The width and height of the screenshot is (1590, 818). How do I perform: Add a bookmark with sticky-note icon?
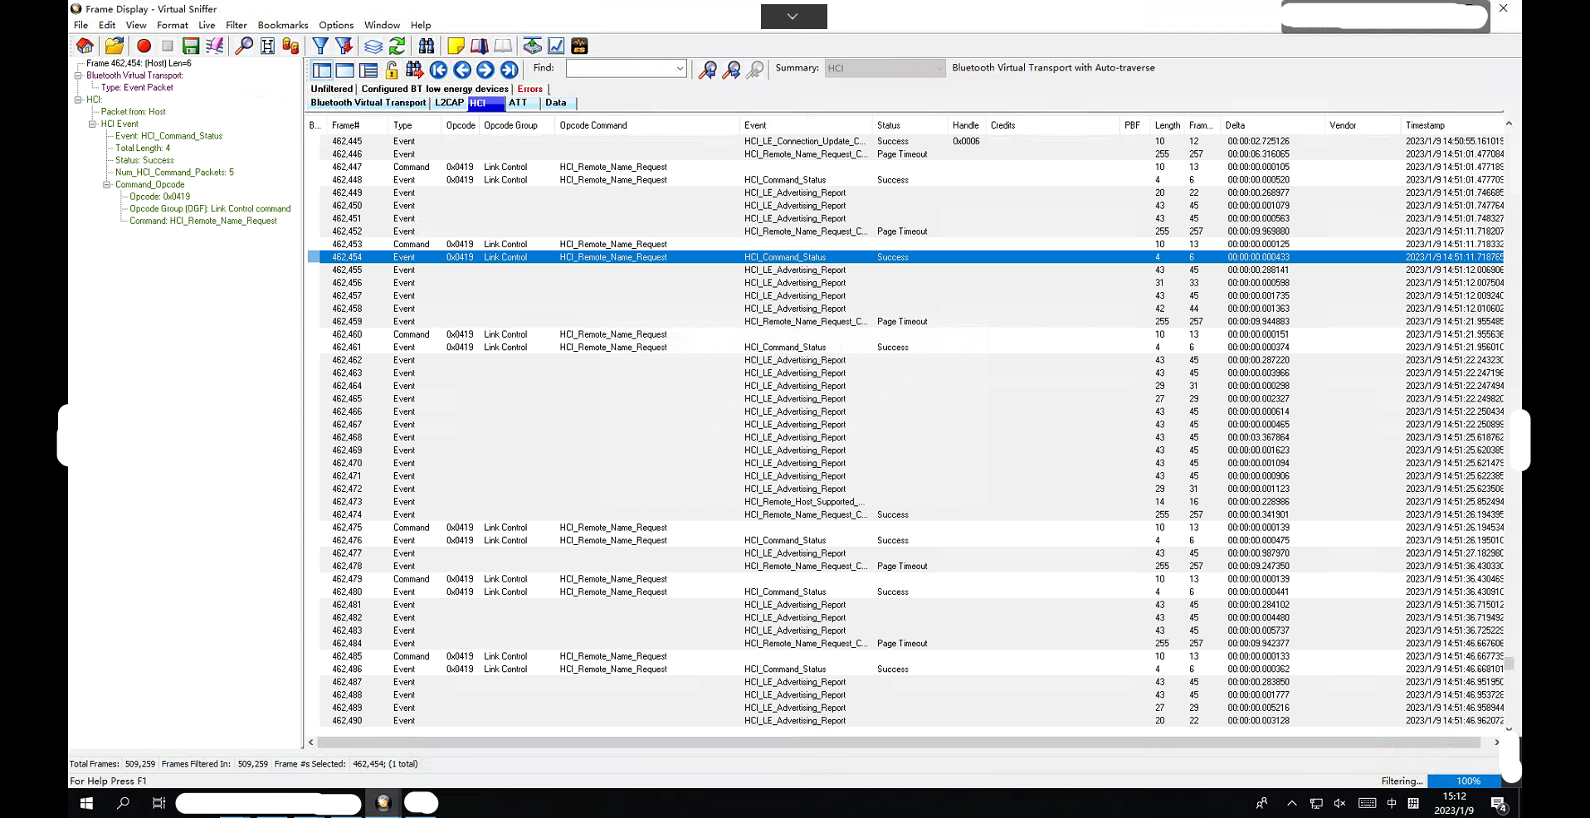pos(456,46)
